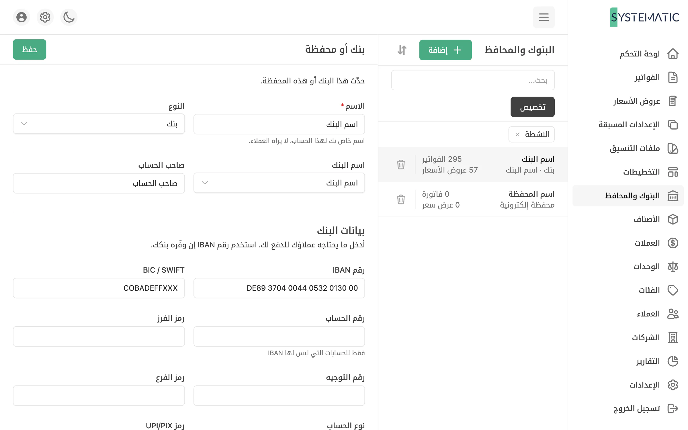Select البنوك والمحافظ sidebar item

click(x=628, y=196)
